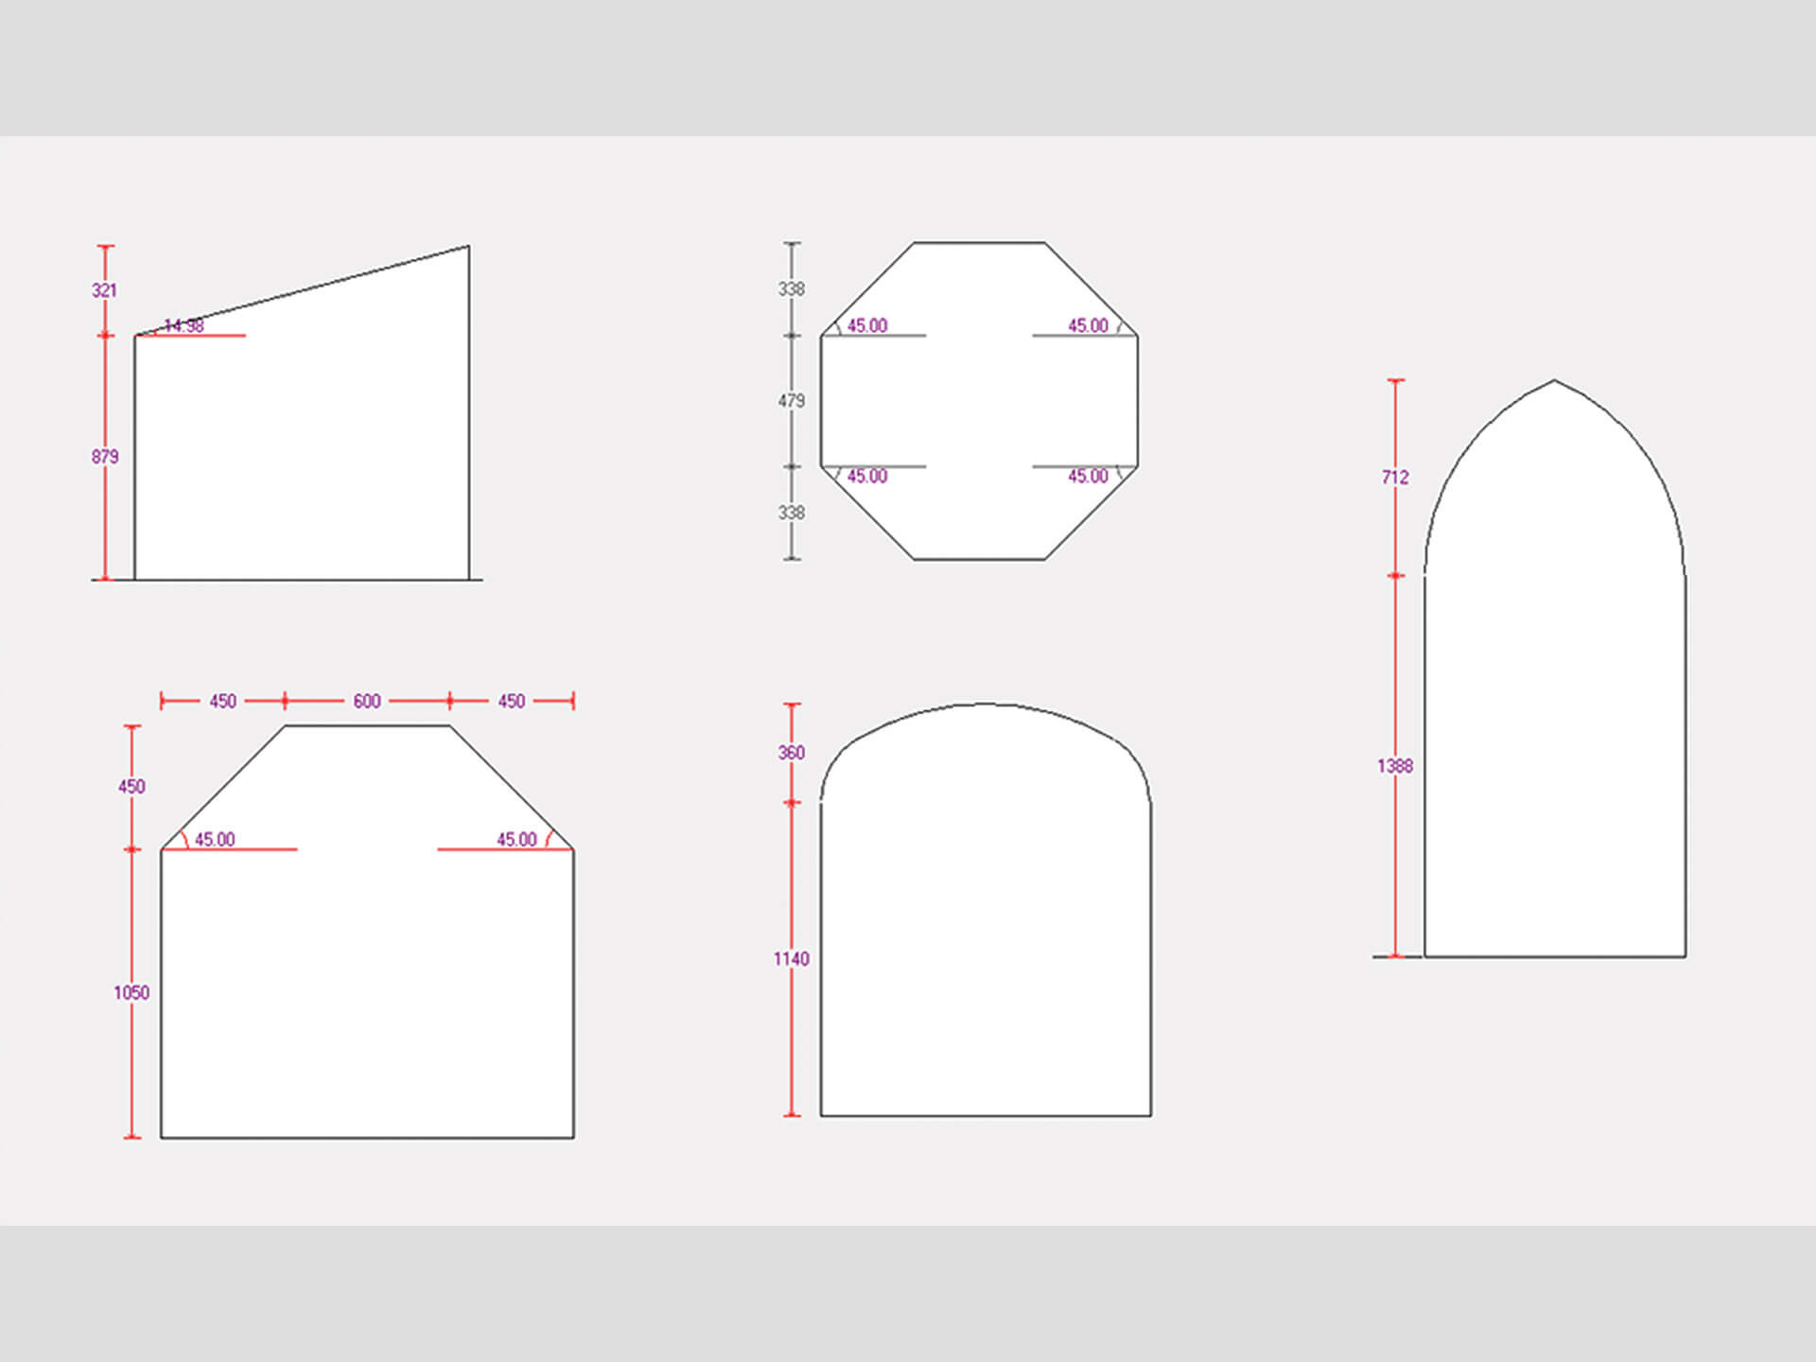Click the 479 dimension beside the octagon
1816x1362 pixels.
[792, 401]
